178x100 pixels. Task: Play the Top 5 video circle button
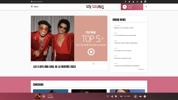(x=91, y=52)
